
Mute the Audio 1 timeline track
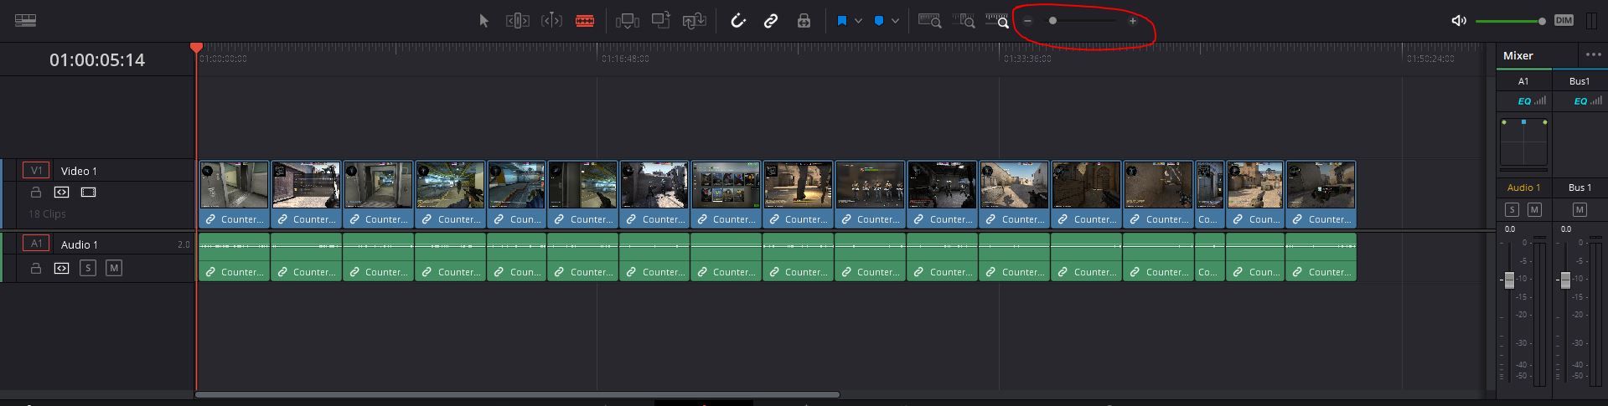click(x=114, y=268)
